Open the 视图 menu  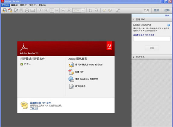coord(24,5)
